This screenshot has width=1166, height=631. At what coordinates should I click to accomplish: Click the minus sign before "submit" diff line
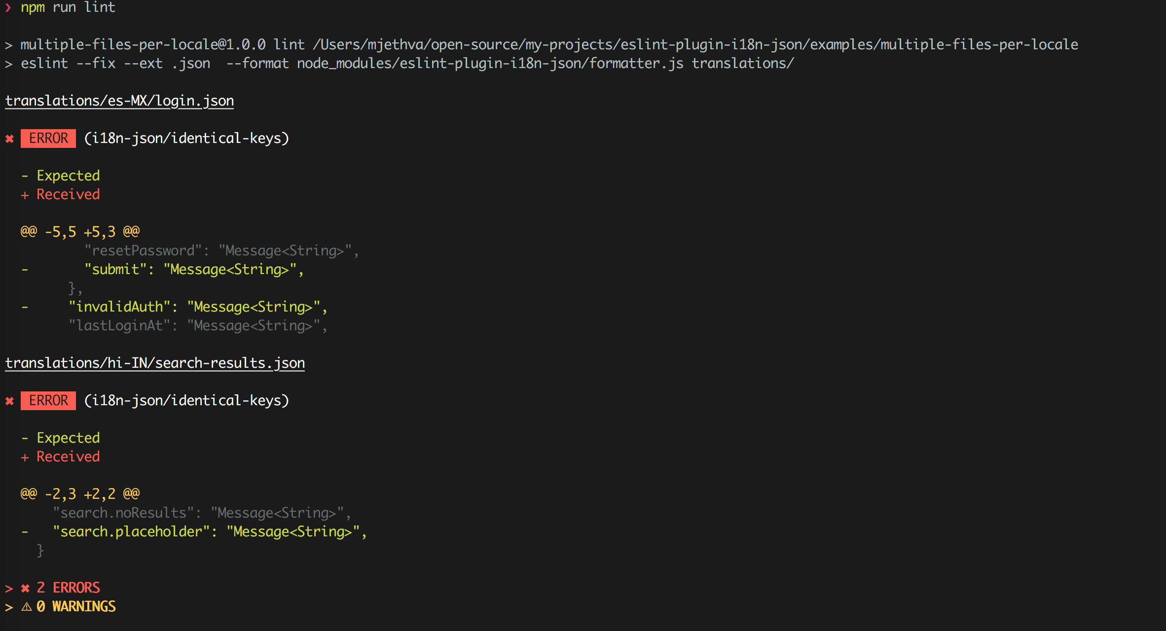click(x=25, y=270)
